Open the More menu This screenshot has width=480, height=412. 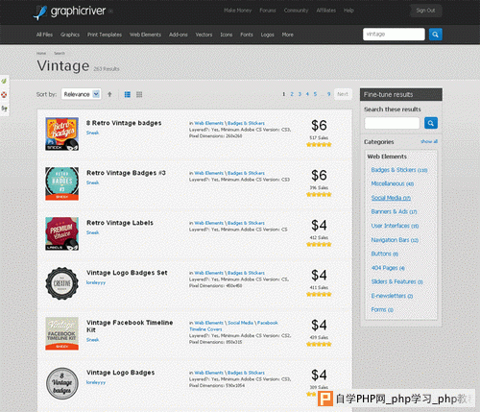coord(287,35)
